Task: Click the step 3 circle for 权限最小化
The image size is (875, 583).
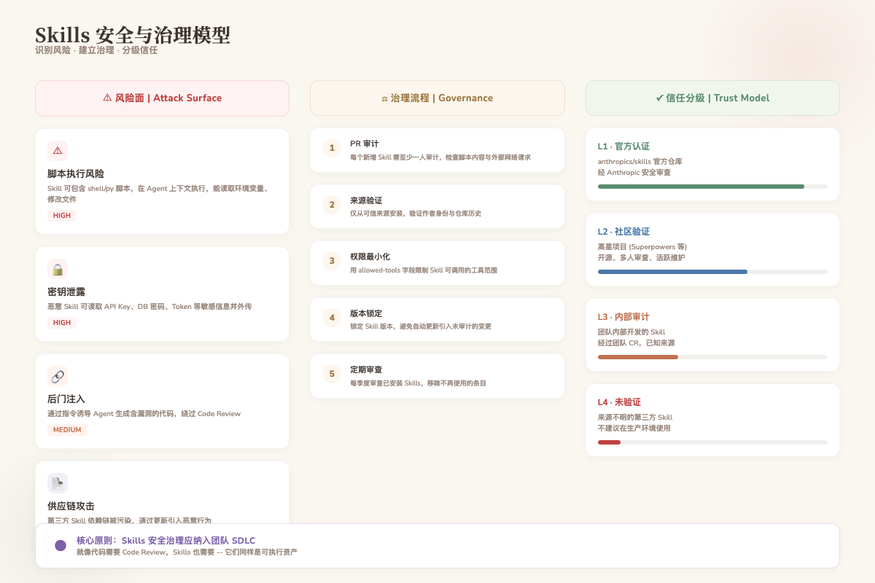Action: coord(332,261)
